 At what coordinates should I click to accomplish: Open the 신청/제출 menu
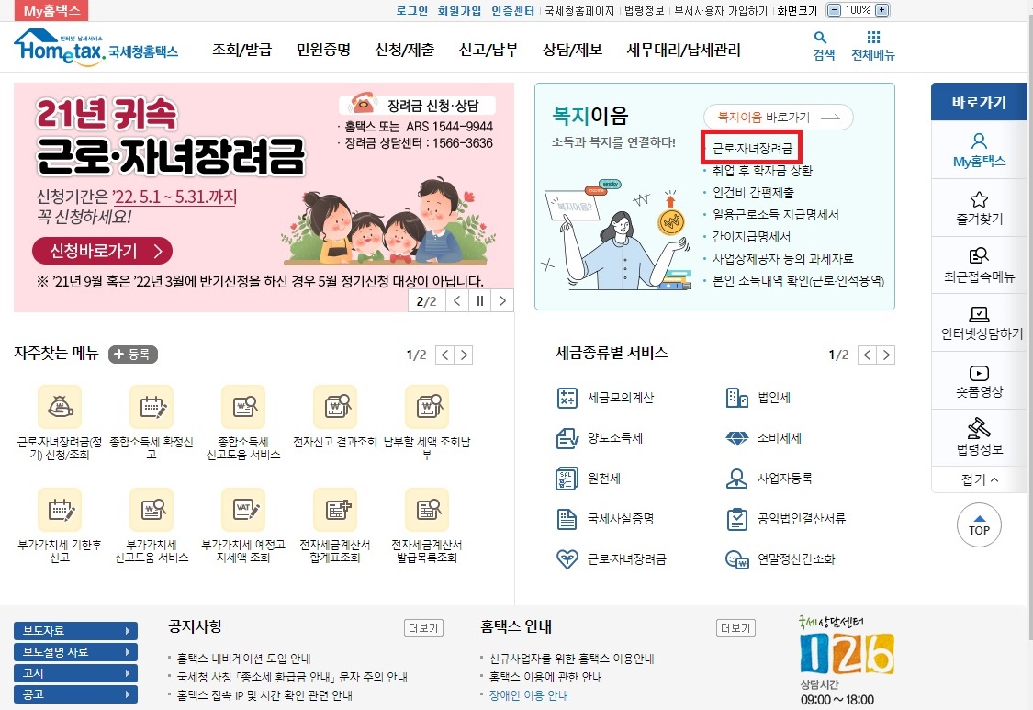point(405,50)
